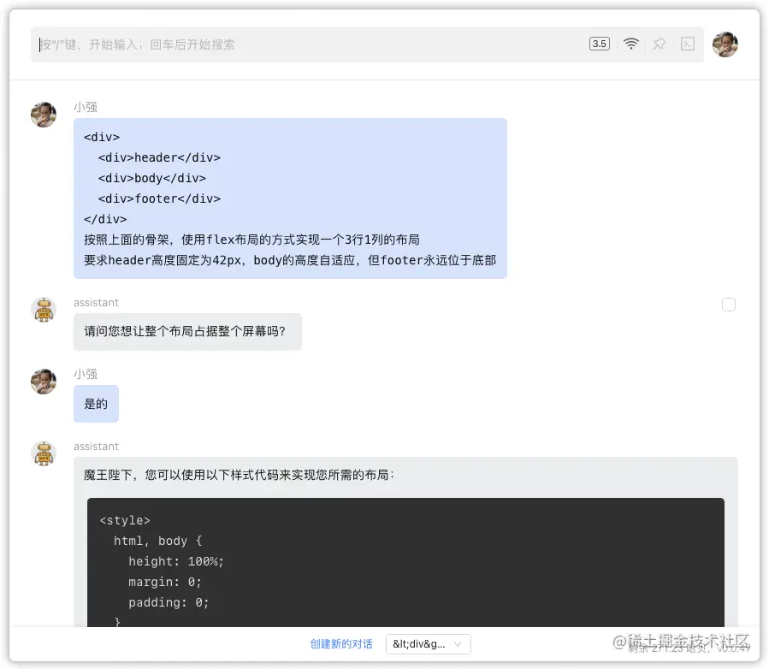769x669 pixels.
Task: Click assistant label above 魔王陛下 reply
Action: pos(96,447)
